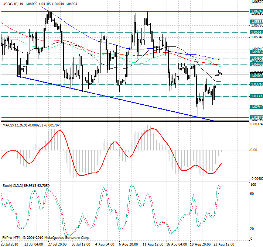Click the 30 Jul 12:00 time label

(x=81, y=244)
